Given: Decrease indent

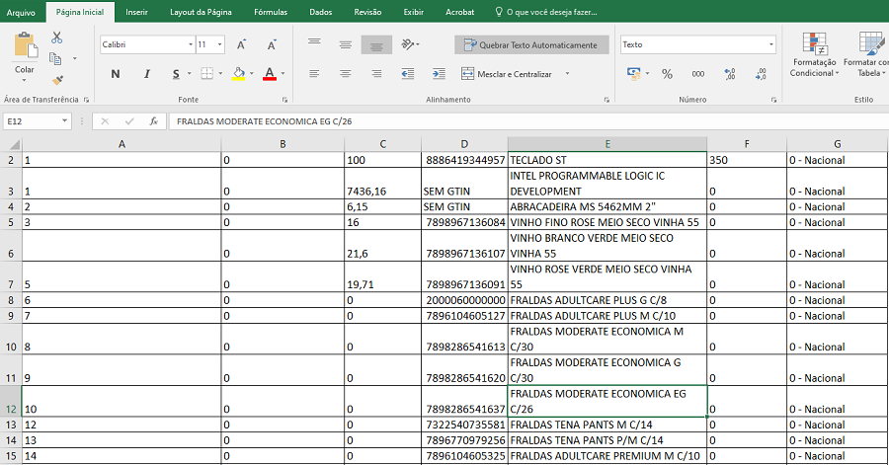Looking at the screenshot, I should pos(408,74).
